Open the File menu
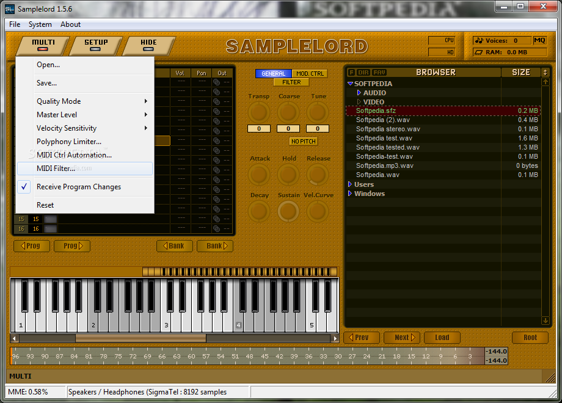The width and height of the screenshot is (562, 403). (x=15, y=24)
